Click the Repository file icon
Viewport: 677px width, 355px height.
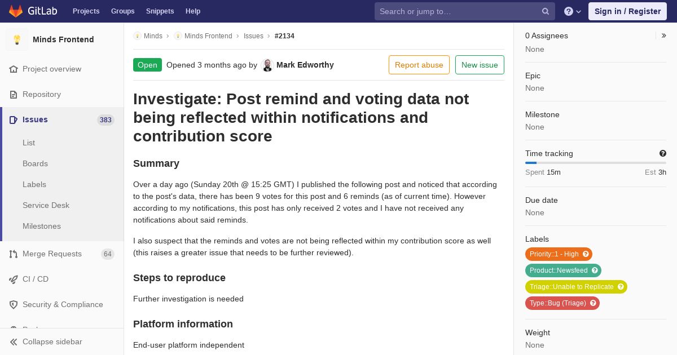click(14, 95)
